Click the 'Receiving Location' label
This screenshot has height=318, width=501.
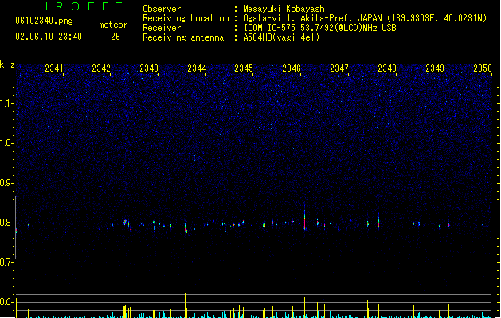pos(186,18)
